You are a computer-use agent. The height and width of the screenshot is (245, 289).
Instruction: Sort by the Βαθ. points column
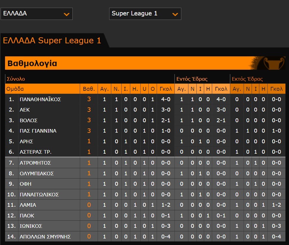89,89
